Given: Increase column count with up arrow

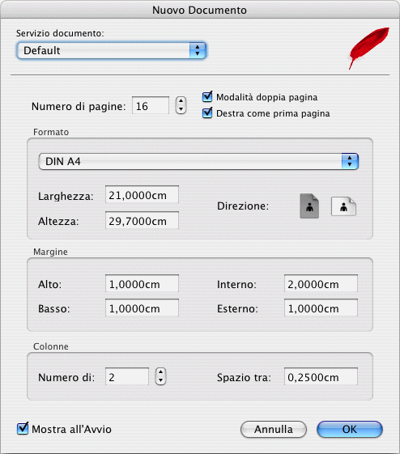Looking at the screenshot, I should tap(161, 372).
